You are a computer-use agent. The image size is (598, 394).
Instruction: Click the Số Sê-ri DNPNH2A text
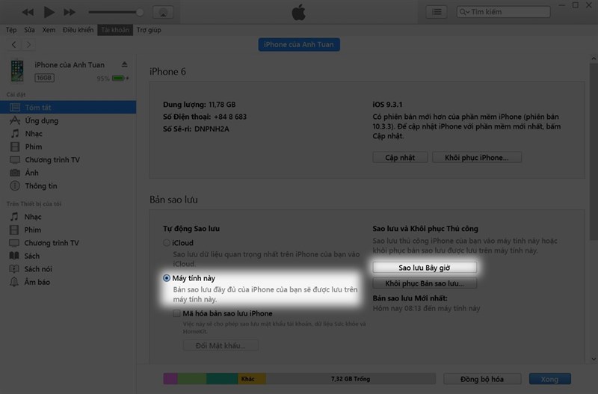click(196, 129)
